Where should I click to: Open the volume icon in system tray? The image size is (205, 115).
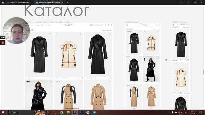tap(182, 112)
